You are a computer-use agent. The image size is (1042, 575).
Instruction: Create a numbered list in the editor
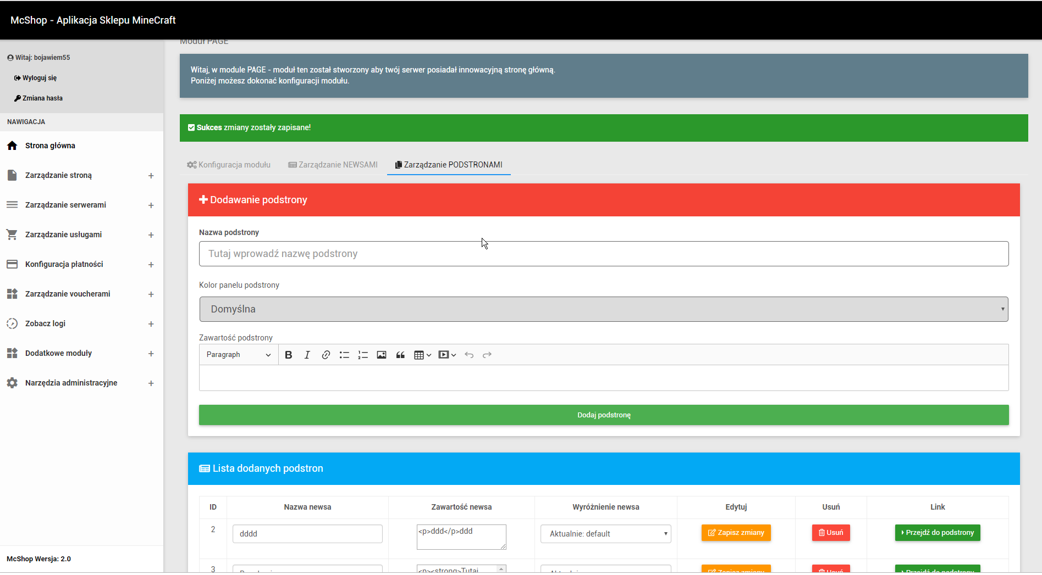pos(363,355)
